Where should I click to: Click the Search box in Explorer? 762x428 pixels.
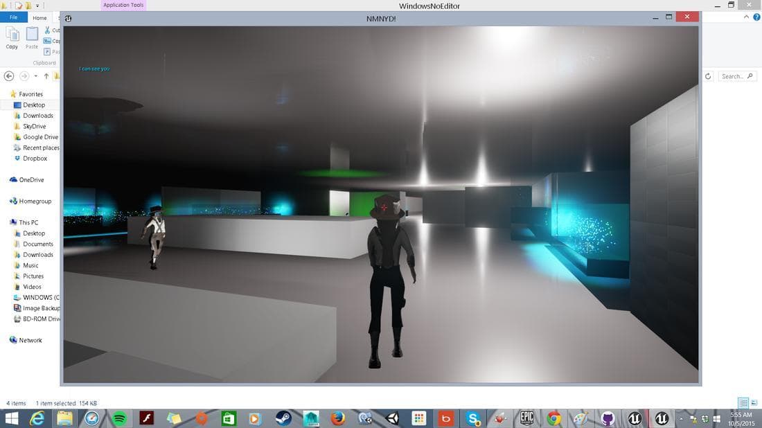click(x=737, y=76)
